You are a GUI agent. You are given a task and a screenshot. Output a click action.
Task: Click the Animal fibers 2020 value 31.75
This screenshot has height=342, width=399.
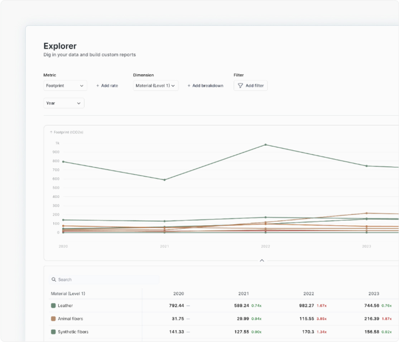178,319
